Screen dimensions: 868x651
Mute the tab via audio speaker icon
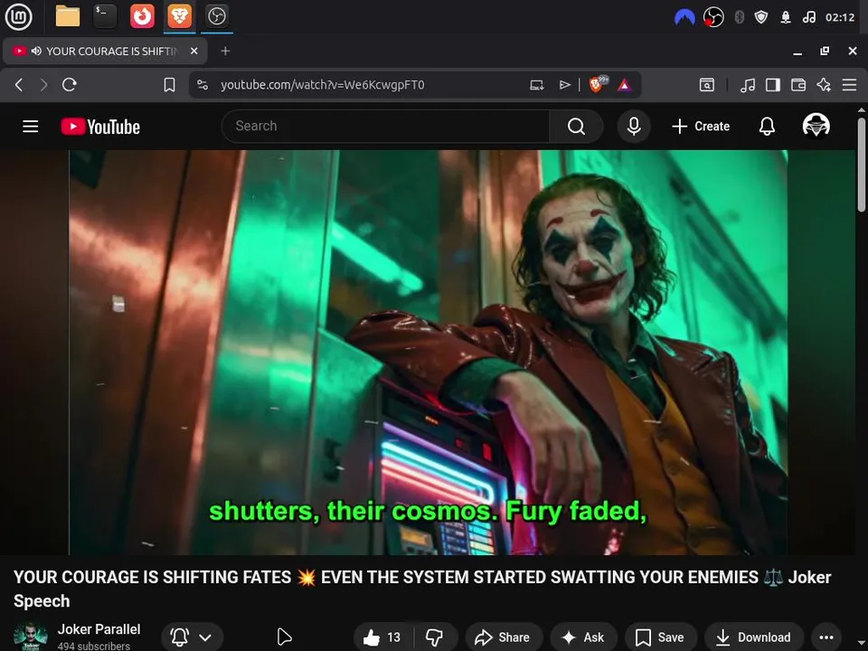click(36, 51)
